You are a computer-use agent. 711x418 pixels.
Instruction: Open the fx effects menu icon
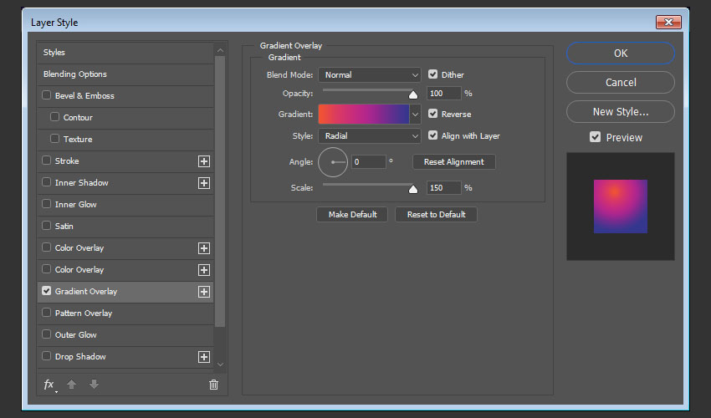click(x=49, y=385)
